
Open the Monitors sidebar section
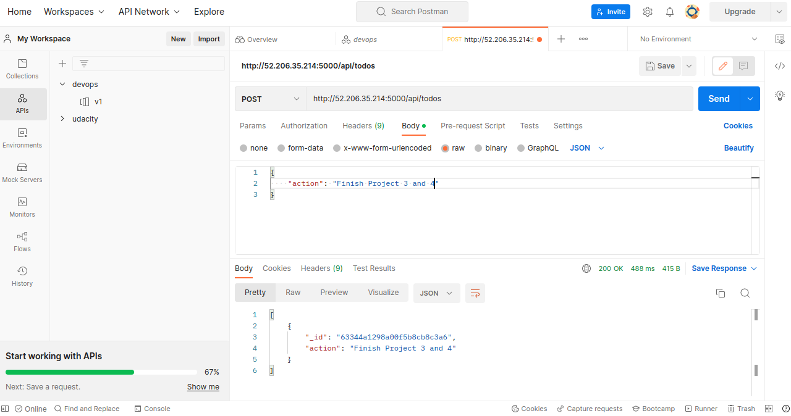(22, 207)
